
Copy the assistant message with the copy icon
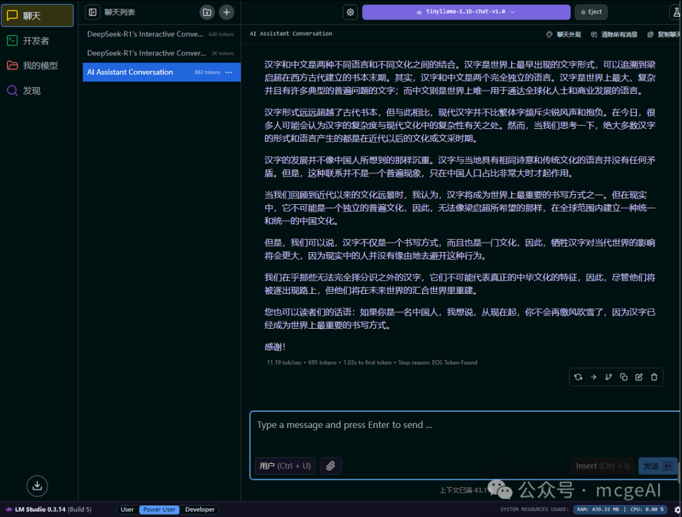623,377
